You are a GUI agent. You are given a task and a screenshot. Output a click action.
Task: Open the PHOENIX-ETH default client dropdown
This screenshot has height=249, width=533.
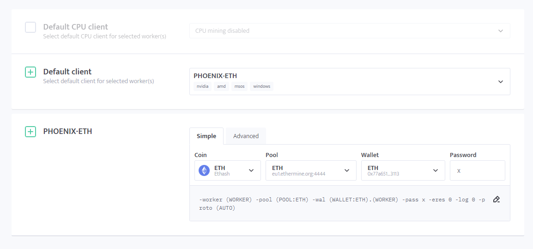pos(350,82)
